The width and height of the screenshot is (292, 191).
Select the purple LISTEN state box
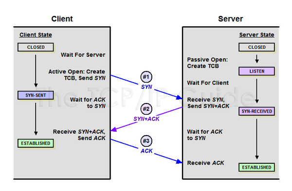coord(256,71)
